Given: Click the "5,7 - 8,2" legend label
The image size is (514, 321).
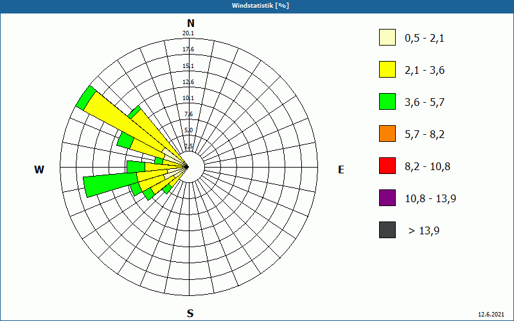Looking at the screenshot, I should pos(425,135).
